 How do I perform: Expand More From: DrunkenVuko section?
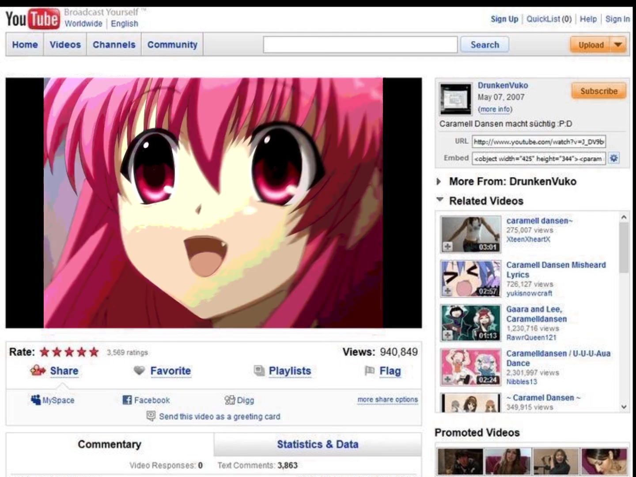[439, 182]
